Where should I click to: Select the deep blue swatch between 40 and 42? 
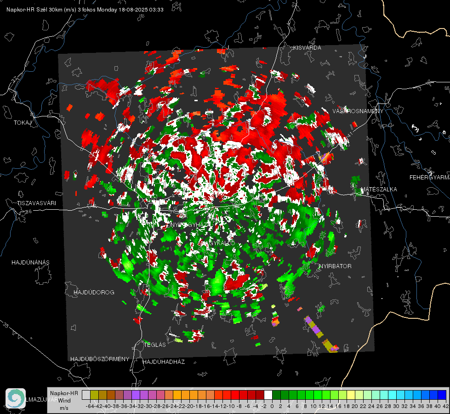click(x=442, y=395)
